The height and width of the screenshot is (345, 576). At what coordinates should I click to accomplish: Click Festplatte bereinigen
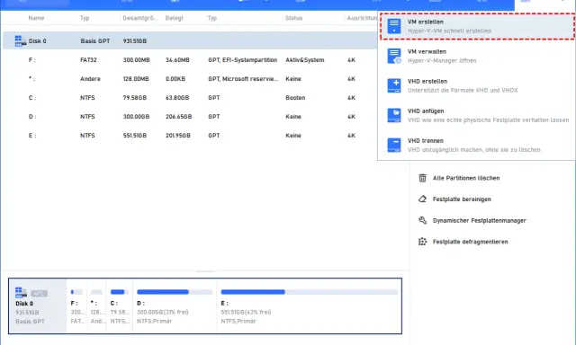462,199
